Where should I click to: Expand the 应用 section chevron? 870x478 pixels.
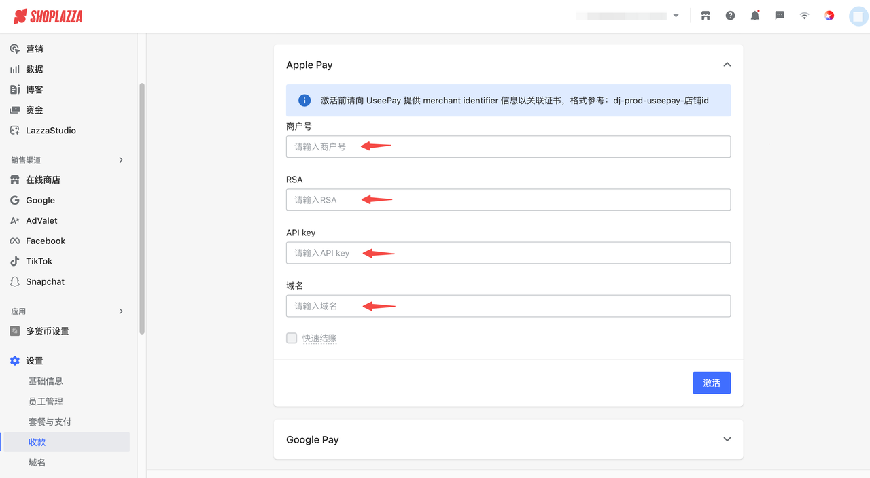[121, 311]
